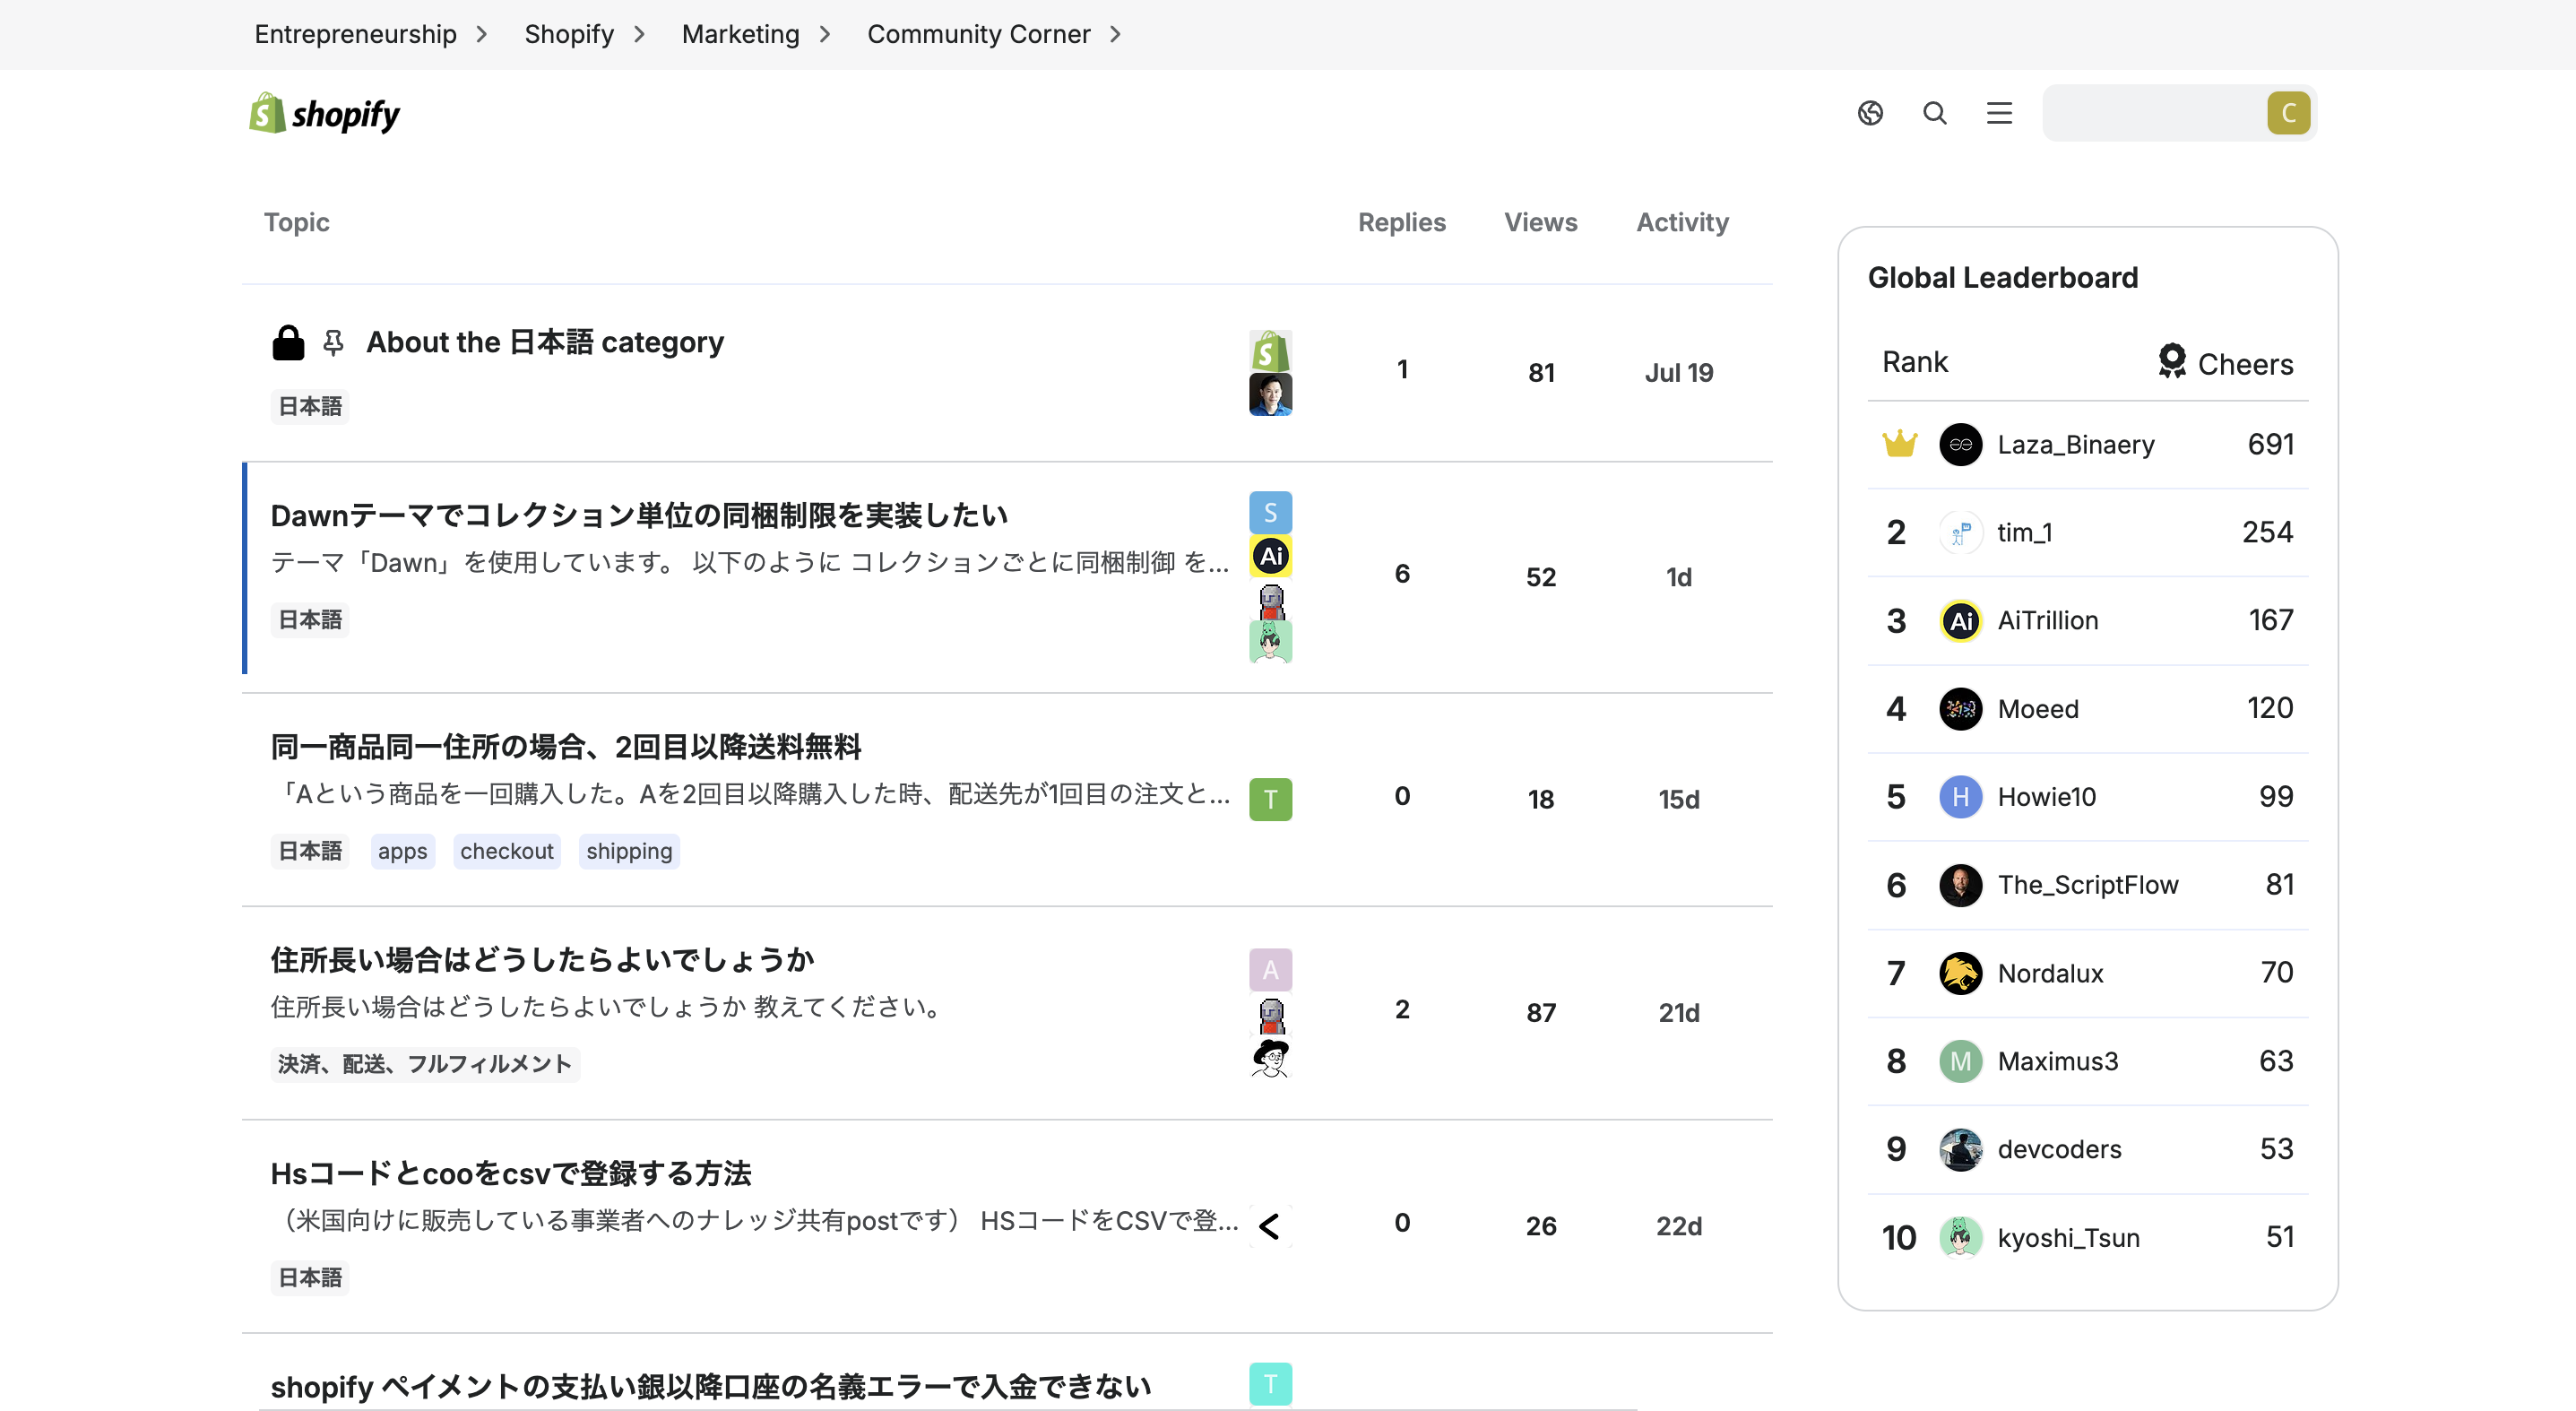Click the shipping tag

click(x=629, y=851)
